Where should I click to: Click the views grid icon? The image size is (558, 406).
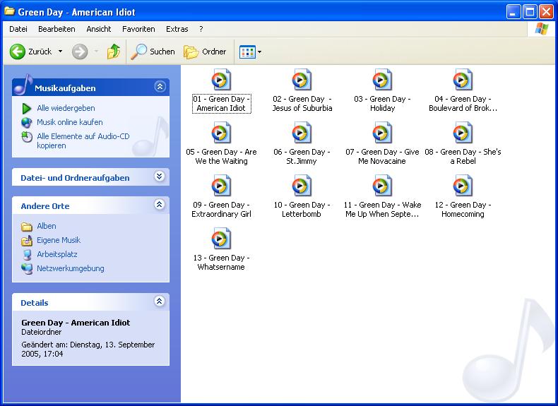click(247, 52)
